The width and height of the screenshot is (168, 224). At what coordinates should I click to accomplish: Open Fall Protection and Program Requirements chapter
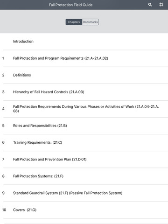click(x=84, y=58)
